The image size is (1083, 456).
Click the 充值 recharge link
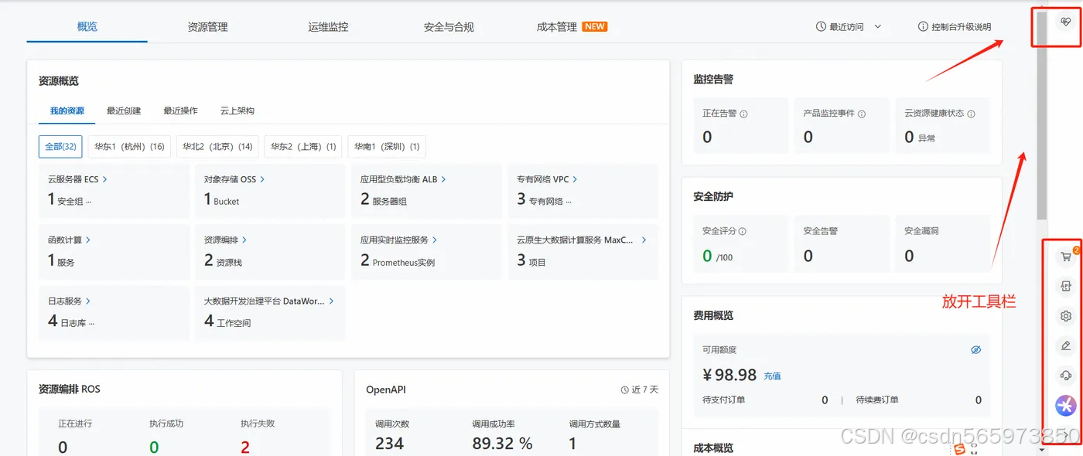(x=772, y=376)
